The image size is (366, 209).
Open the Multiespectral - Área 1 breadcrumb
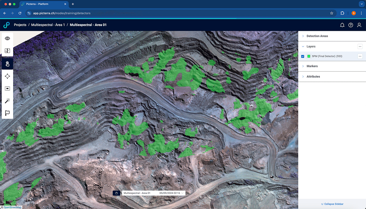[x=48, y=25]
